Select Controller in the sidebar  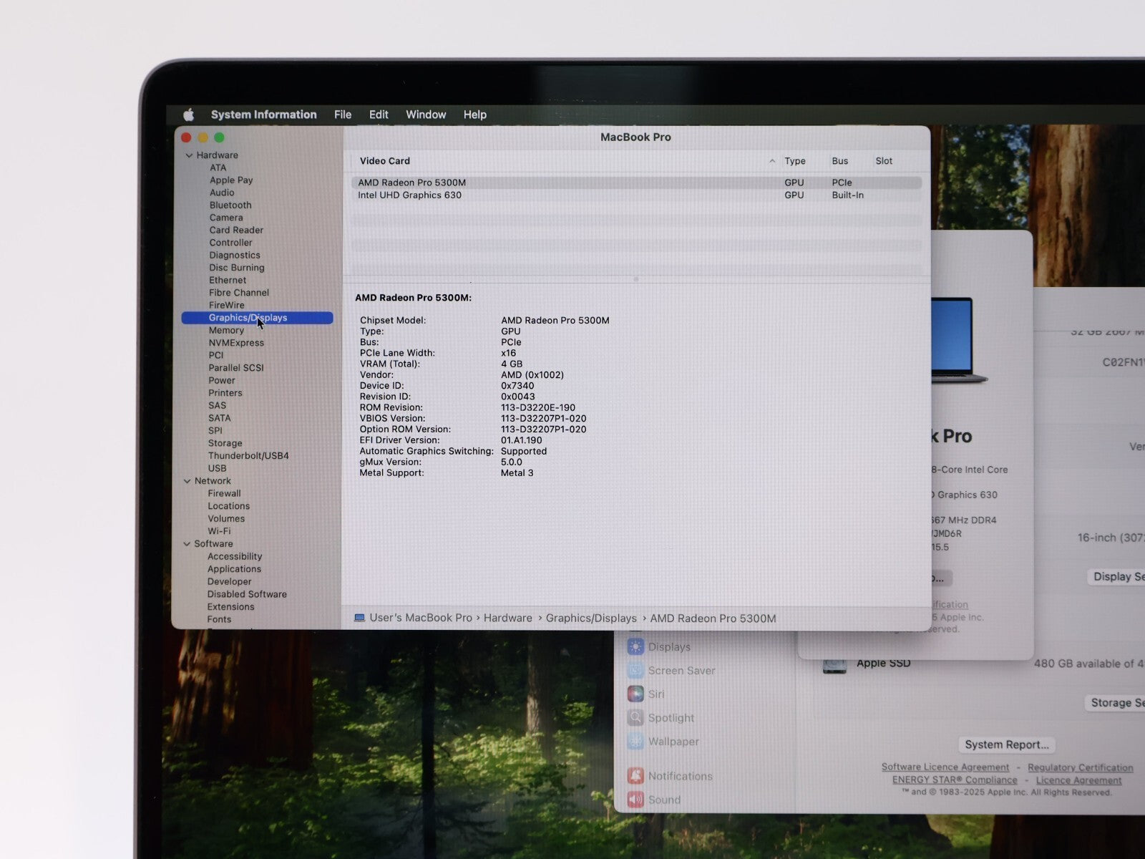(x=230, y=243)
